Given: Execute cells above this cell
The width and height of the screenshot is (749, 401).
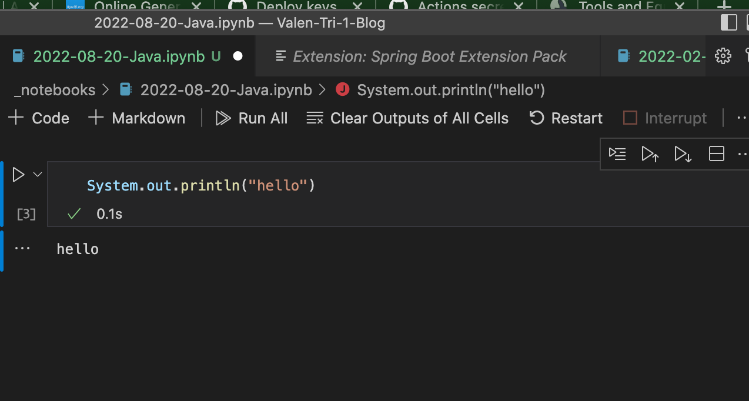Looking at the screenshot, I should pos(650,154).
